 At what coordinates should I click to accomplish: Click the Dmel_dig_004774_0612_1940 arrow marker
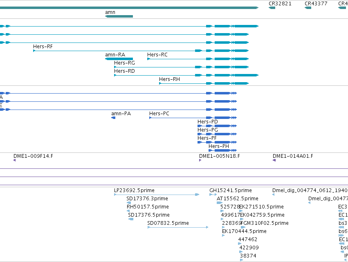tap(274, 195)
